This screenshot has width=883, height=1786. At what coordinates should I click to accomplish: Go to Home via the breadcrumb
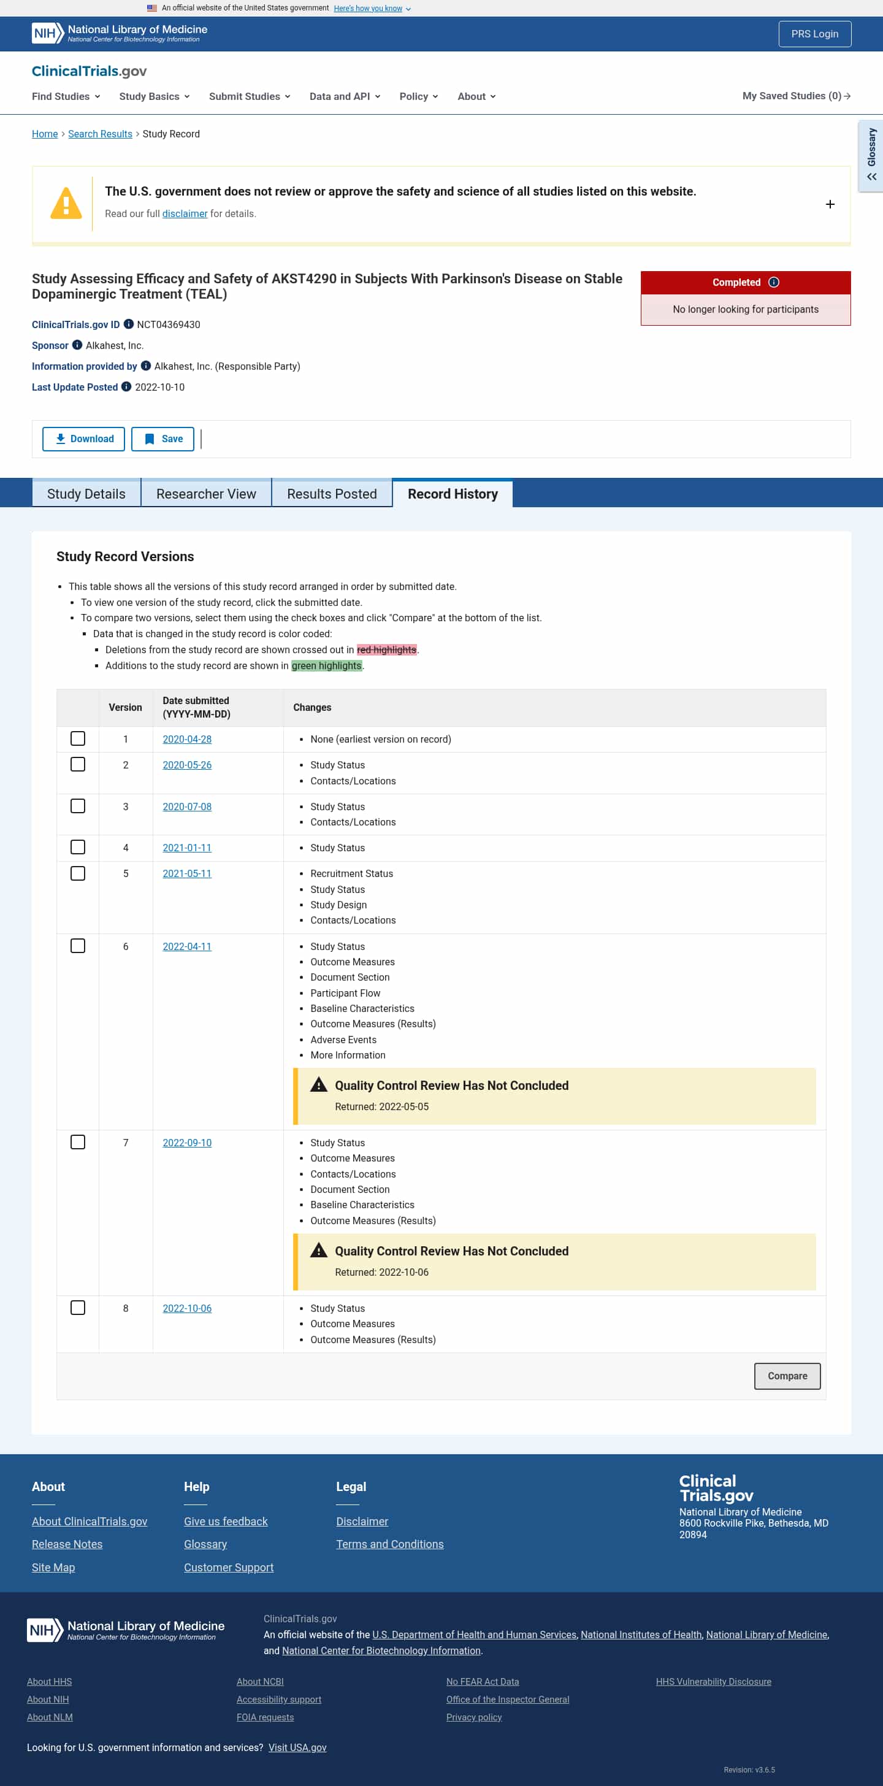(x=45, y=134)
